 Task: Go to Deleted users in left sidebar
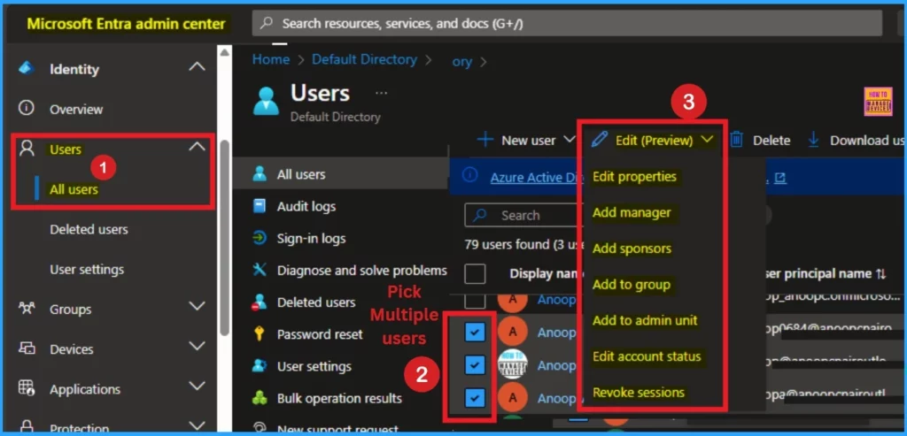point(89,229)
